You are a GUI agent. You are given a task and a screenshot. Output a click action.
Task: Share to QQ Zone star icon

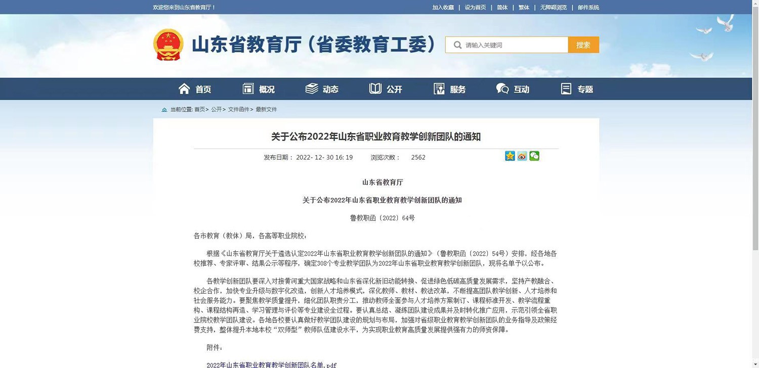(510, 156)
